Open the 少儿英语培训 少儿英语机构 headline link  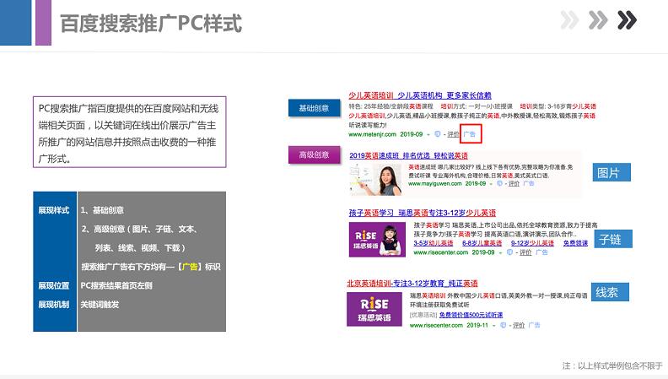[x=420, y=95]
